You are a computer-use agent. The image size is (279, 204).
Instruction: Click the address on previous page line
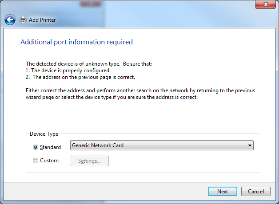coord(80,78)
